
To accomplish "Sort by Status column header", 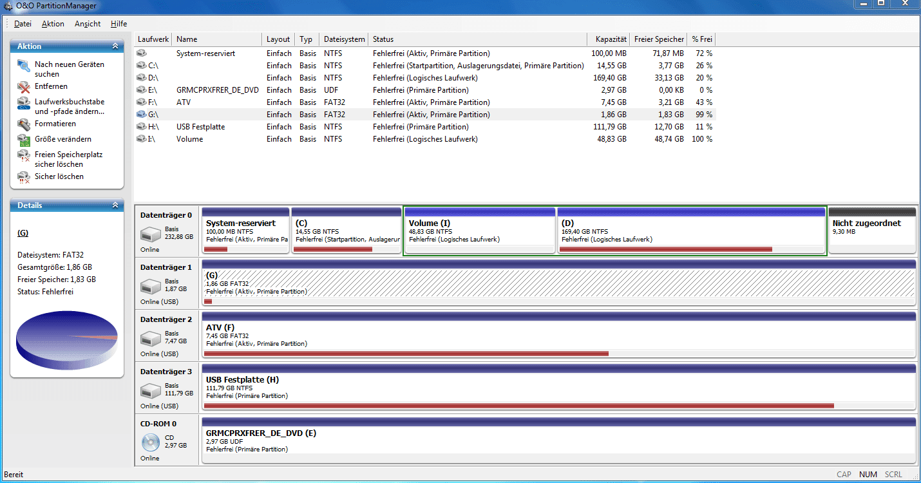I will point(478,39).
